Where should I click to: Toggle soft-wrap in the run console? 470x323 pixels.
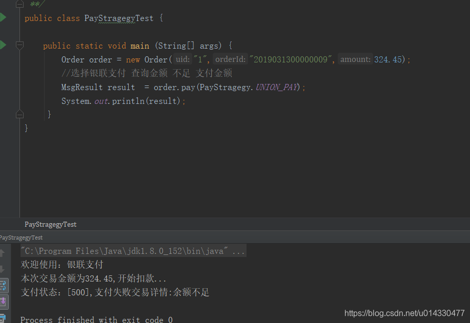pyautogui.click(x=4, y=286)
